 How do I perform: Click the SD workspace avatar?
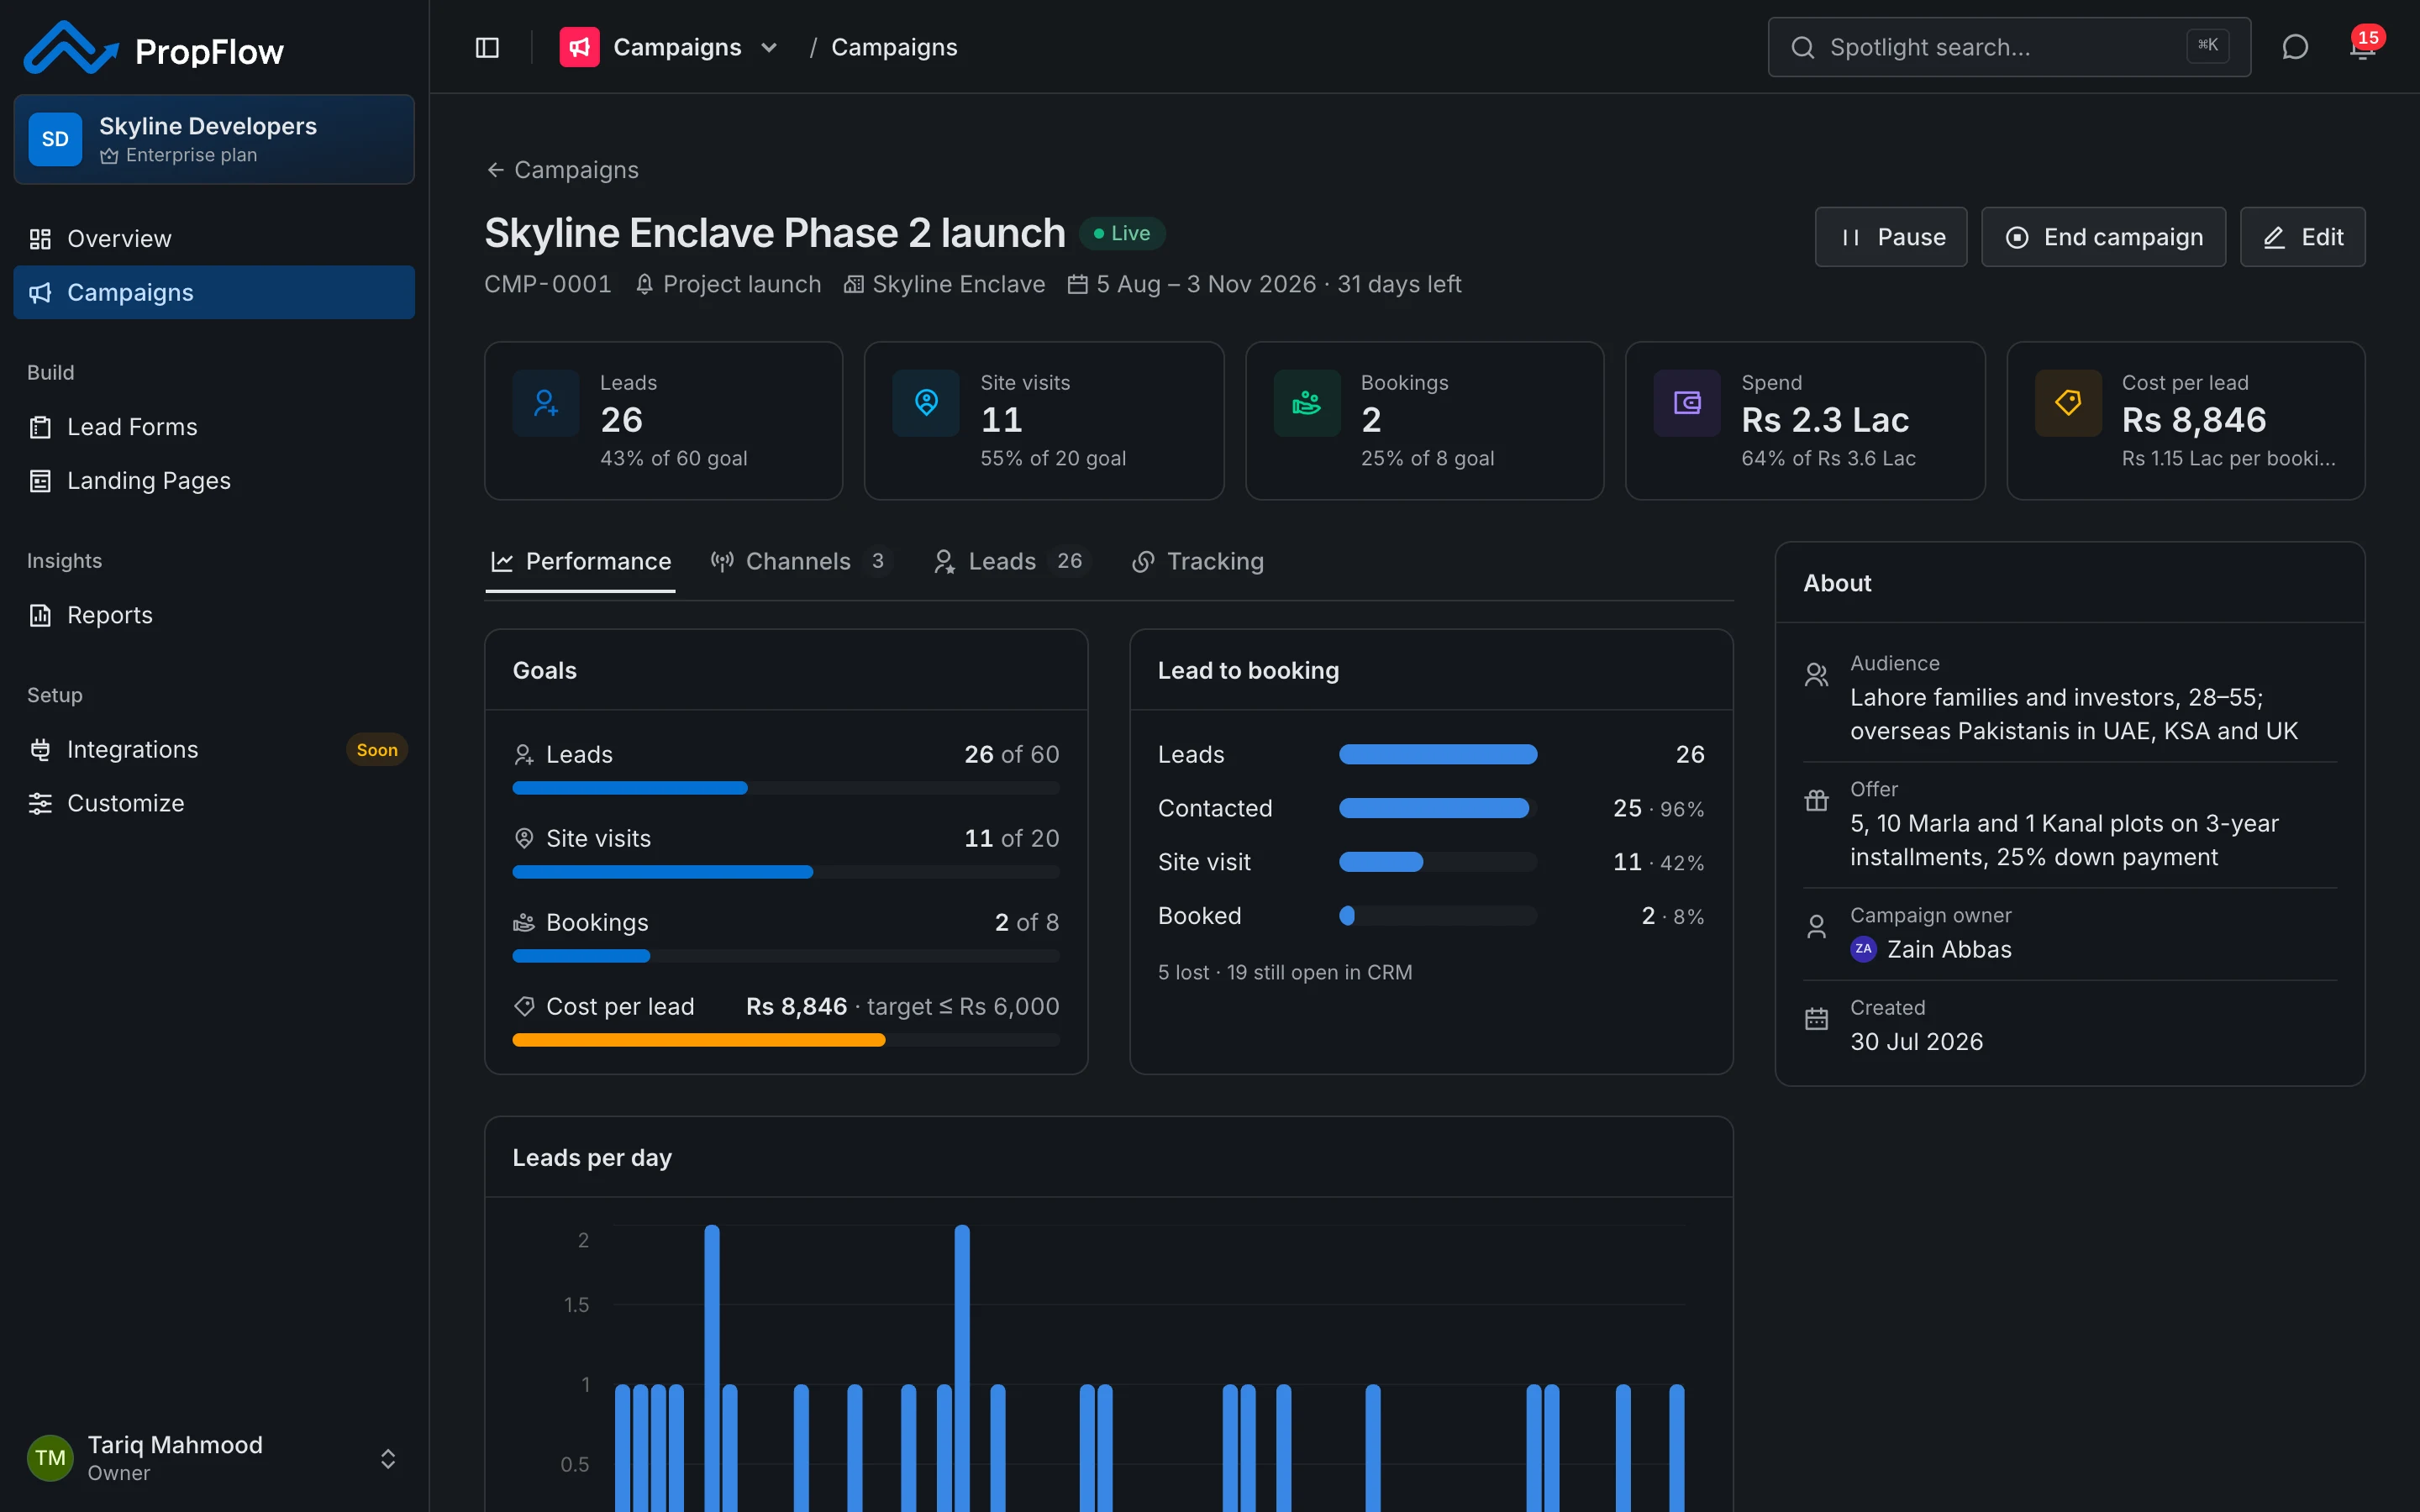(55, 139)
